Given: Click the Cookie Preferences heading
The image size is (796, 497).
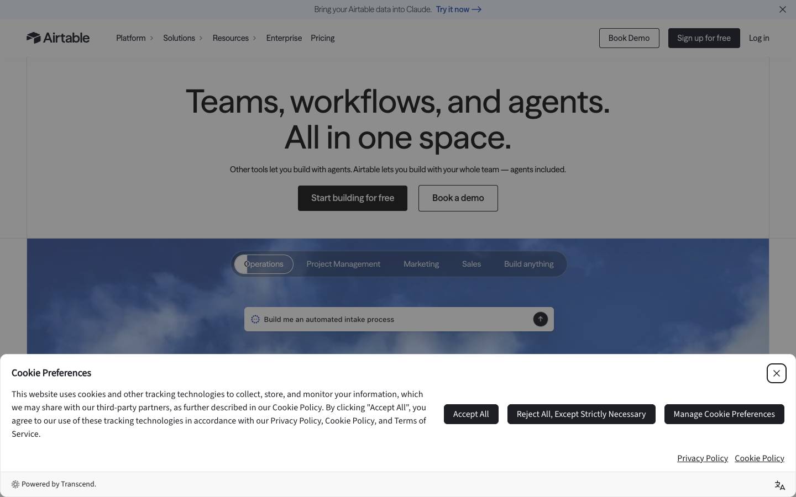Looking at the screenshot, I should [51, 373].
